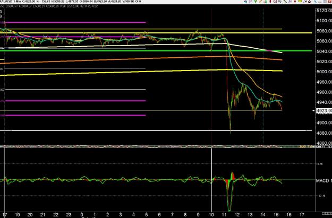Click hour 9 on the time axis
Image resolution: width=332 pixels, height=218 pixels.
[198, 215]
